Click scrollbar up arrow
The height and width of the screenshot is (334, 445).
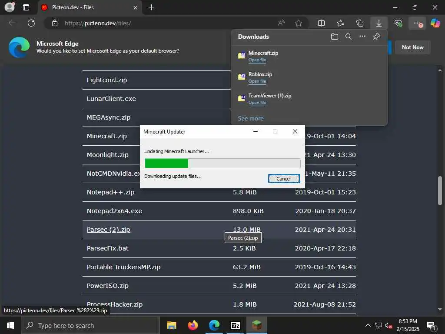[440, 70]
